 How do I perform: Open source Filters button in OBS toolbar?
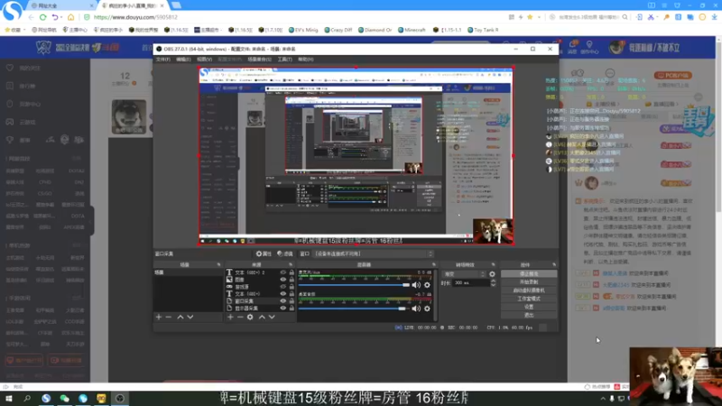click(x=285, y=254)
